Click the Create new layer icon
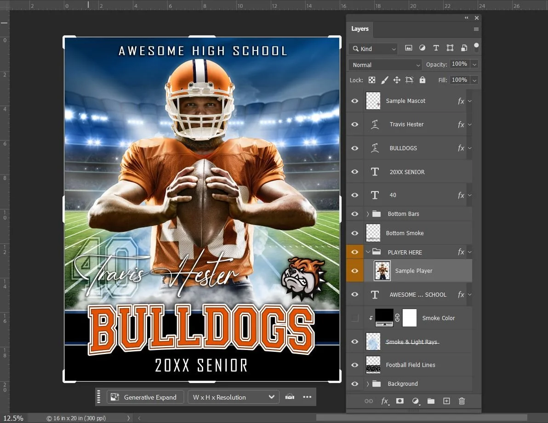The height and width of the screenshot is (423, 548). click(446, 401)
